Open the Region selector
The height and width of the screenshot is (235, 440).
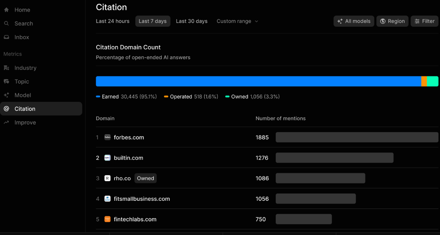[x=392, y=21]
